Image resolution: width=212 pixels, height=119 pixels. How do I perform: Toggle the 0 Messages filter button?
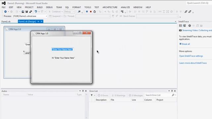[x=136, y=96]
